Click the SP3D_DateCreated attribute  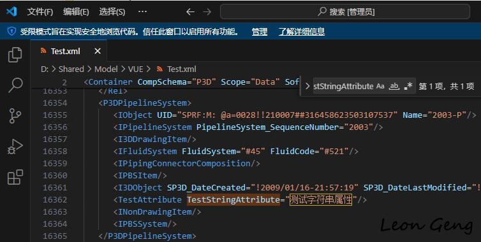click(206, 188)
